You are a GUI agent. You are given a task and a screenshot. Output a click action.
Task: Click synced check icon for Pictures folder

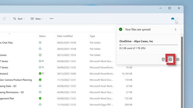(40, 55)
